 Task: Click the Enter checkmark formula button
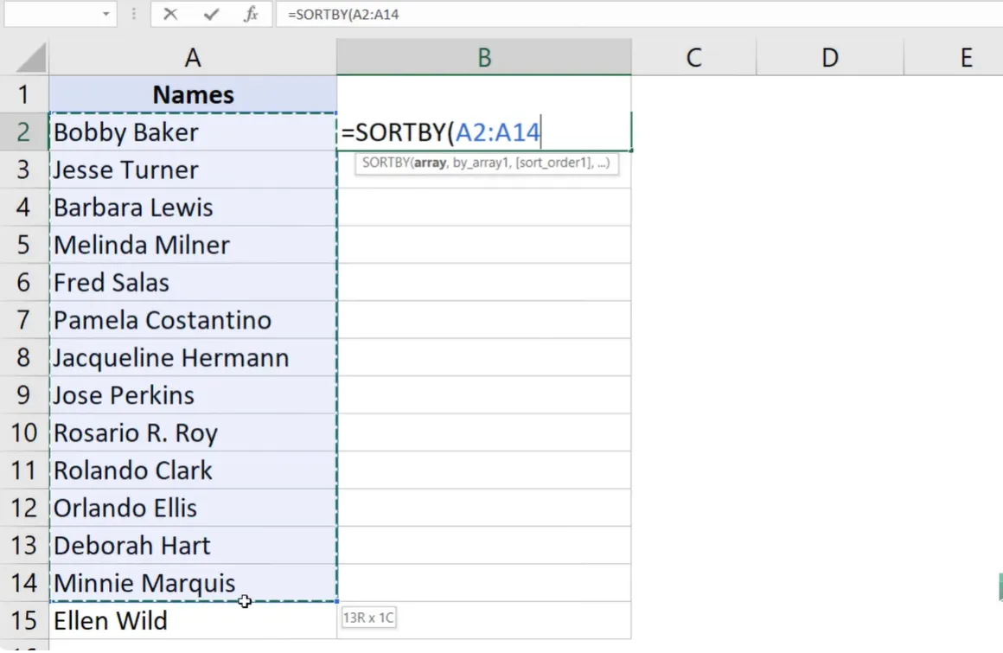coord(210,15)
